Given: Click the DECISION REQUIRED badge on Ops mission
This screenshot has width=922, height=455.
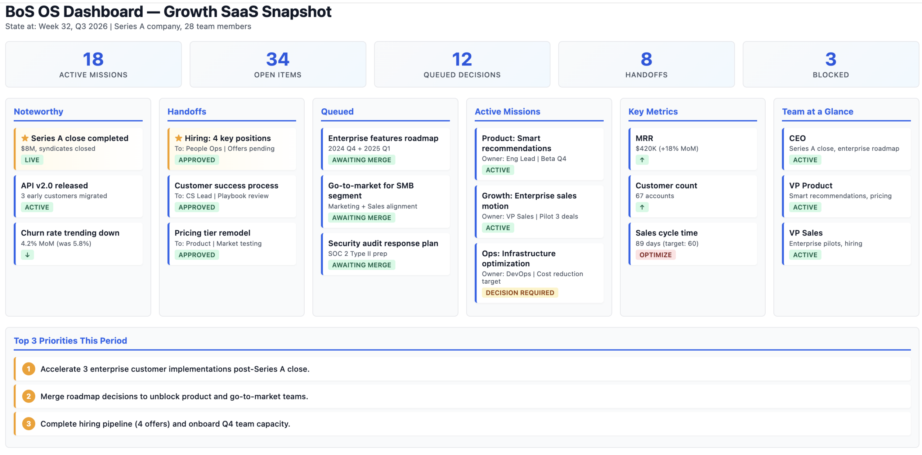Looking at the screenshot, I should coord(520,293).
